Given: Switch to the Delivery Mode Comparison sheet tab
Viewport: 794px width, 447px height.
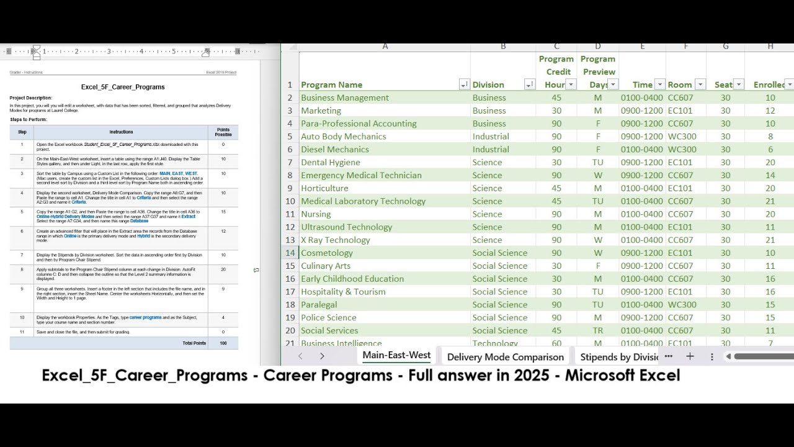Looking at the screenshot, I should click(x=506, y=357).
